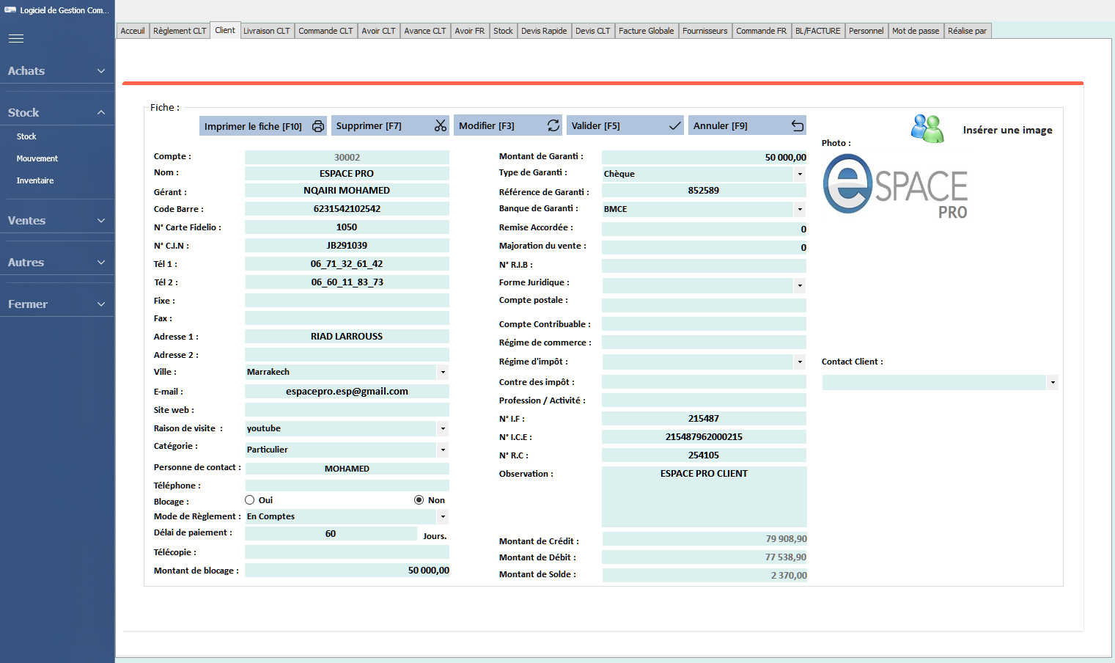
Task: Click the two-users insert image icon
Action: tap(927, 129)
